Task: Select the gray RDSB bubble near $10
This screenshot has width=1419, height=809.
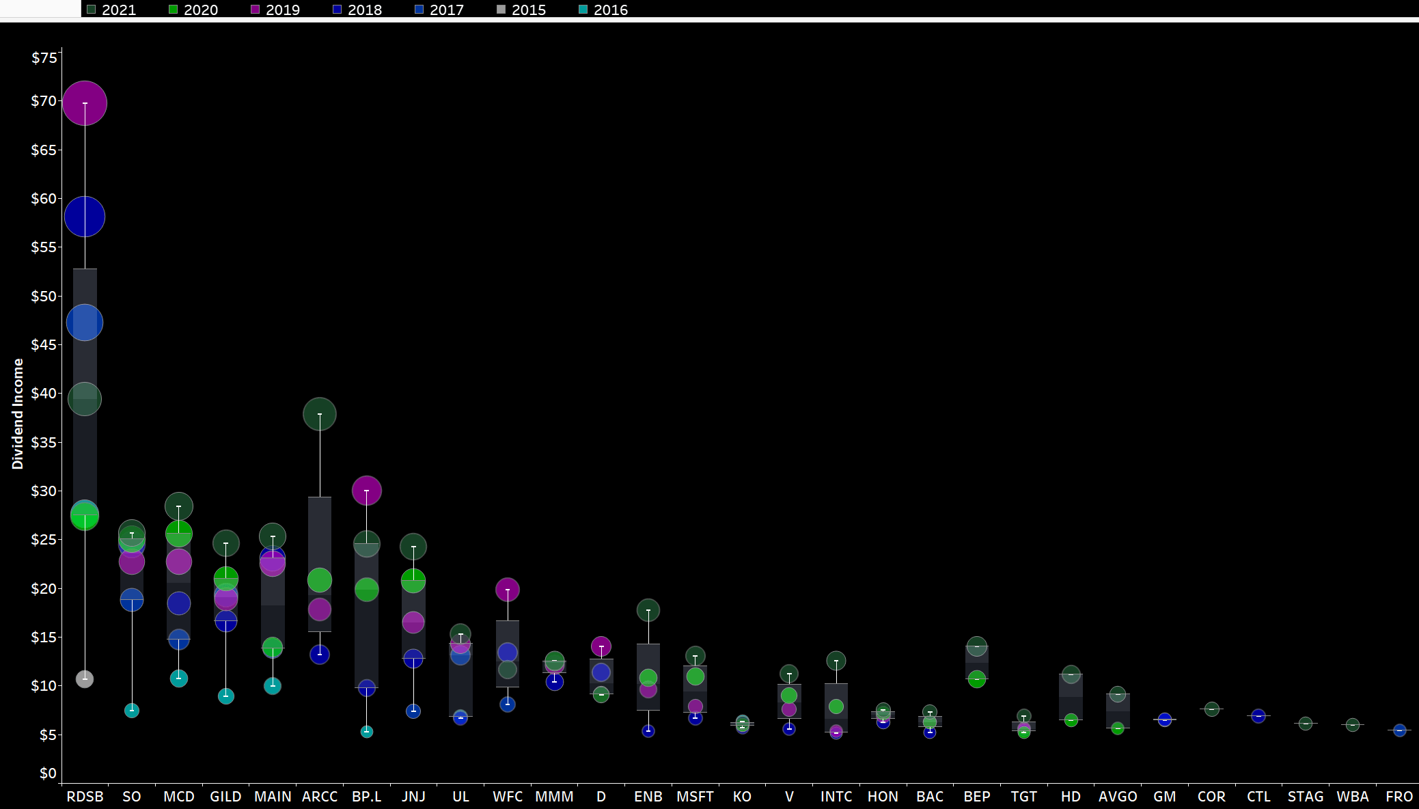Action: point(85,678)
